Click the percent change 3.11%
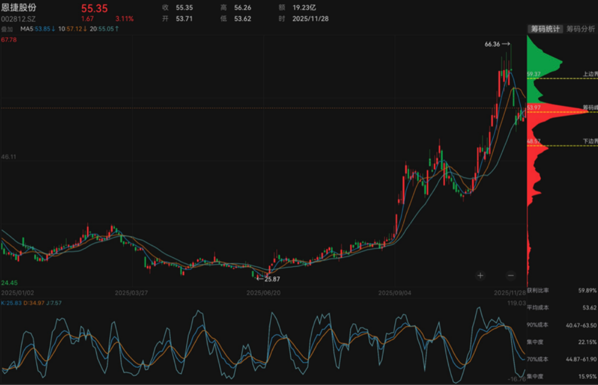 [125, 18]
